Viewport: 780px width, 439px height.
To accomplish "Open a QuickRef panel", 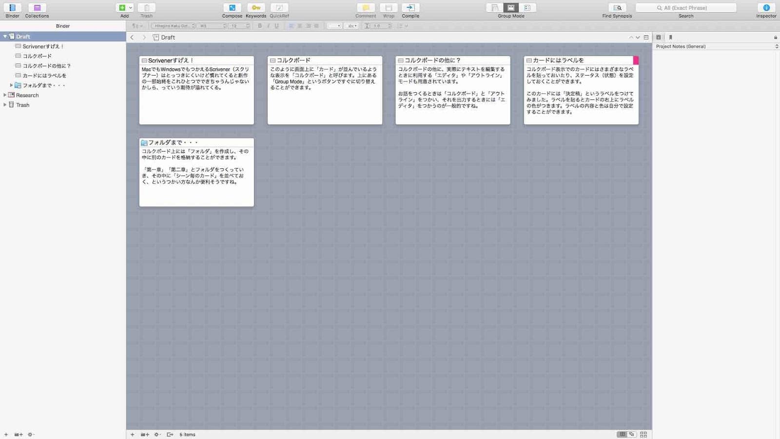I will (279, 8).
